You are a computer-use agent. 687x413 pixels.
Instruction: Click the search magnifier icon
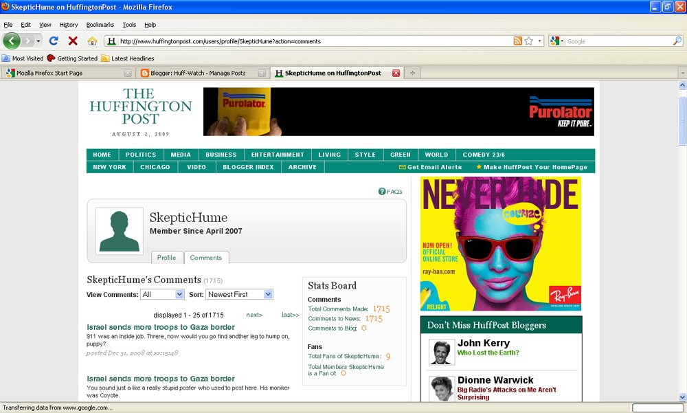click(x=677, y=41)
